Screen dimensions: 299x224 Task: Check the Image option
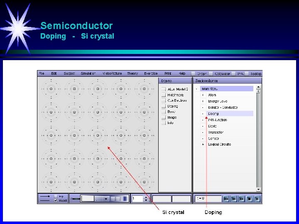coord(164,117)
